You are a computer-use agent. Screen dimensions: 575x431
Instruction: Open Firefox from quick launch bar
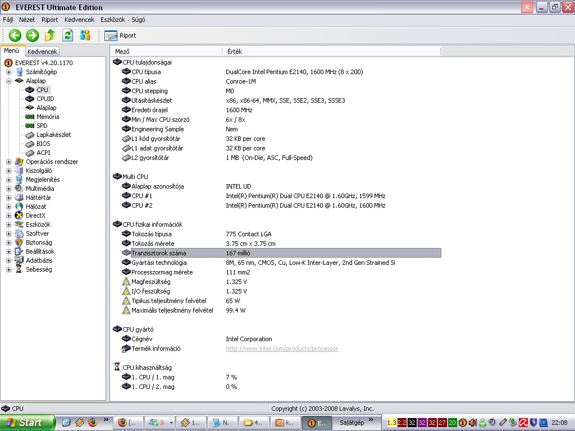[x=93, y=423]
